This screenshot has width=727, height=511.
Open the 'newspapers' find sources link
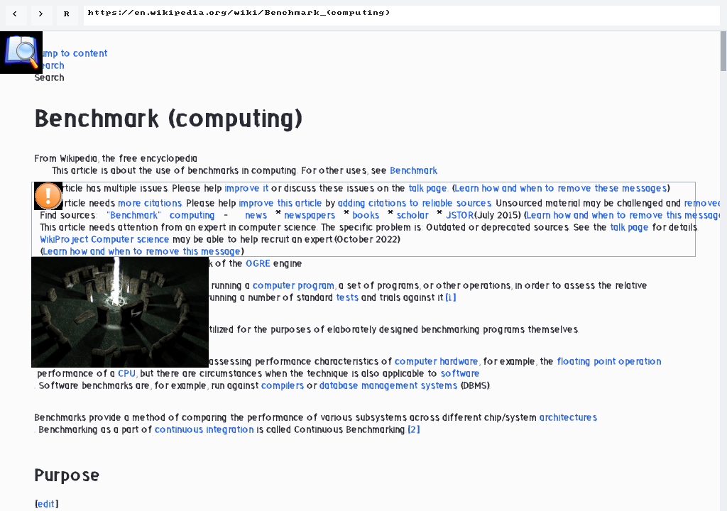[310, 215]
